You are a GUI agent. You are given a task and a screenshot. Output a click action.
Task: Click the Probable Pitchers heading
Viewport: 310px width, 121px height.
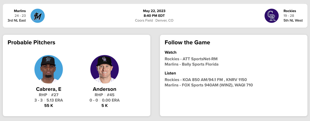(32, 43)
